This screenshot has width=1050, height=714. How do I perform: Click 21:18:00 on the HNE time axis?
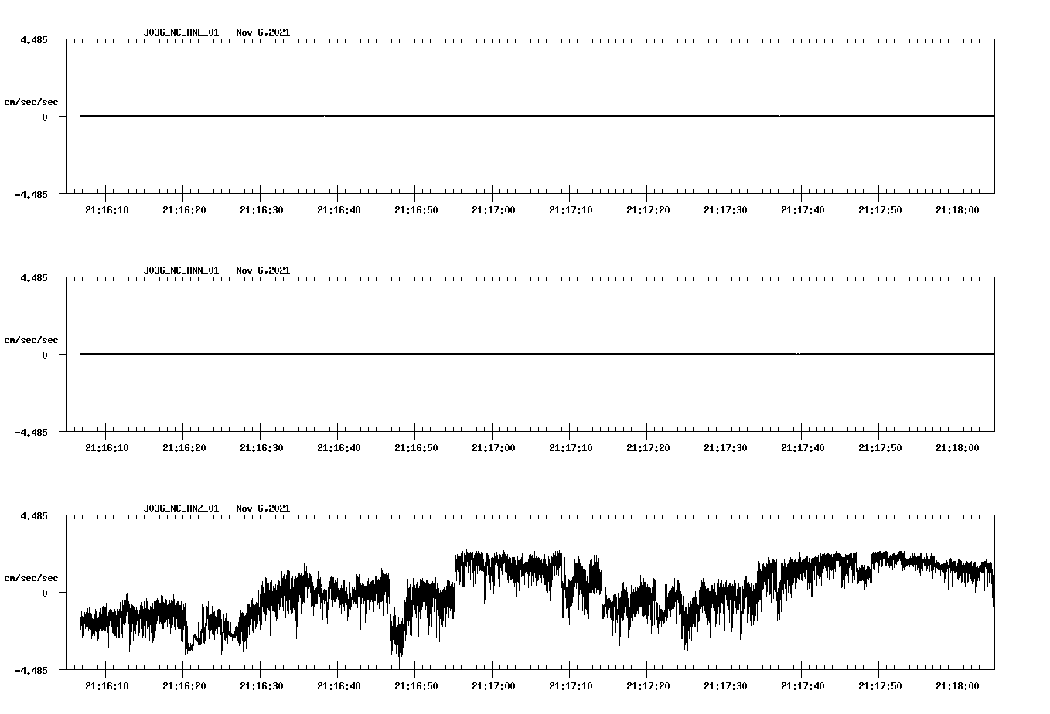tap(957, 210)
